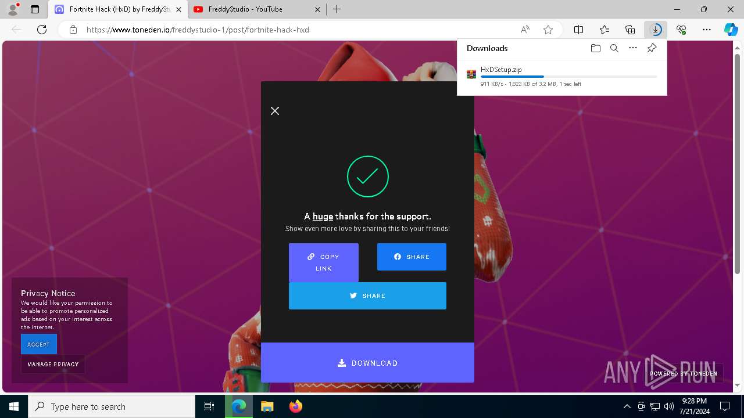The height and width of the screenshot is (418, 744).
Task: Switch to Fortnite Hack (HxD) tab
Action: 119,9
